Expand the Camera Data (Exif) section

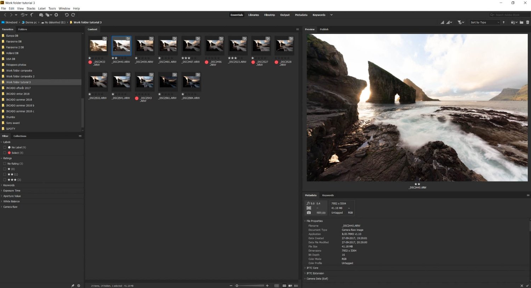tap(317, 279)
